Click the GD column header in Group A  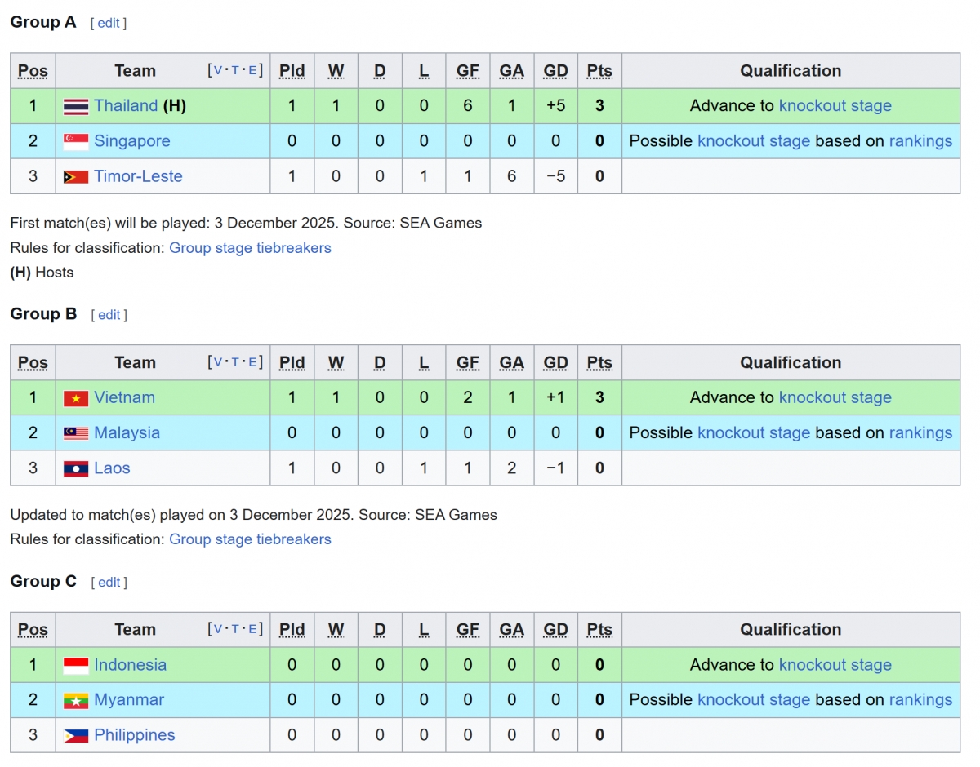pyautogui.click(x=555, y=71)
